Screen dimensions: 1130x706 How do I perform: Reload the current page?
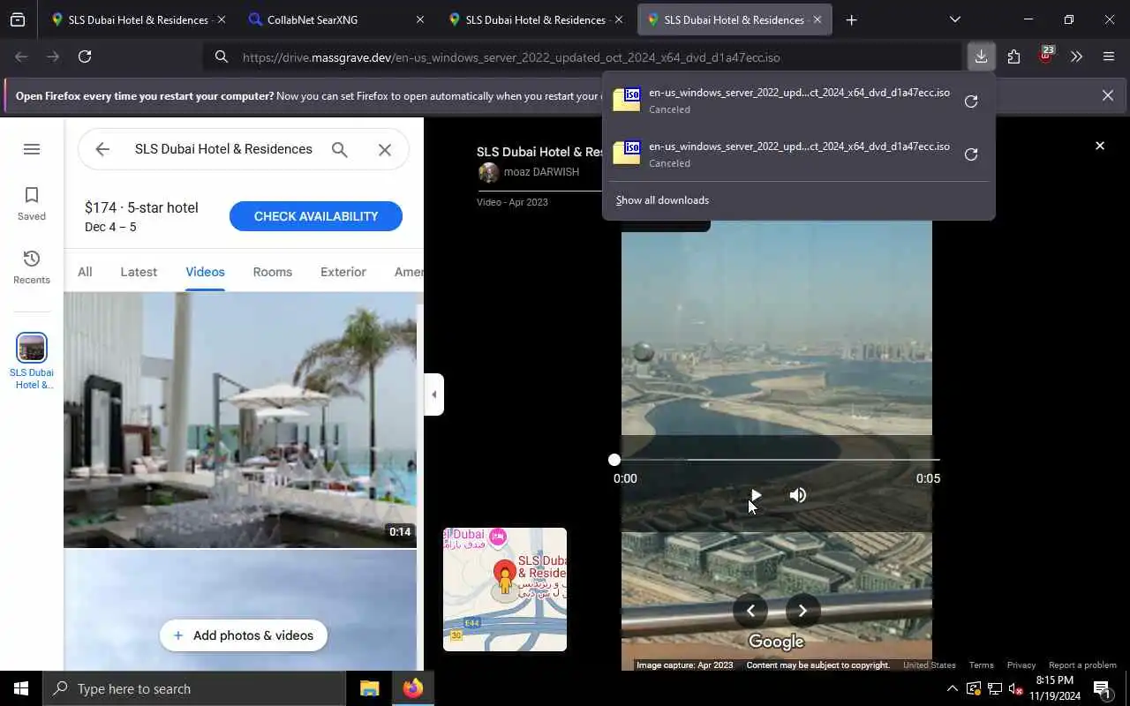85,56
